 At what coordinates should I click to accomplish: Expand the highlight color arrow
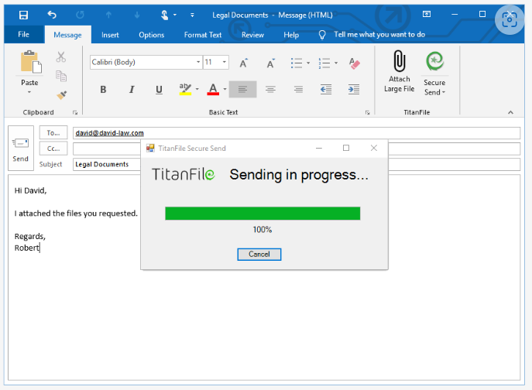point(197,89)
